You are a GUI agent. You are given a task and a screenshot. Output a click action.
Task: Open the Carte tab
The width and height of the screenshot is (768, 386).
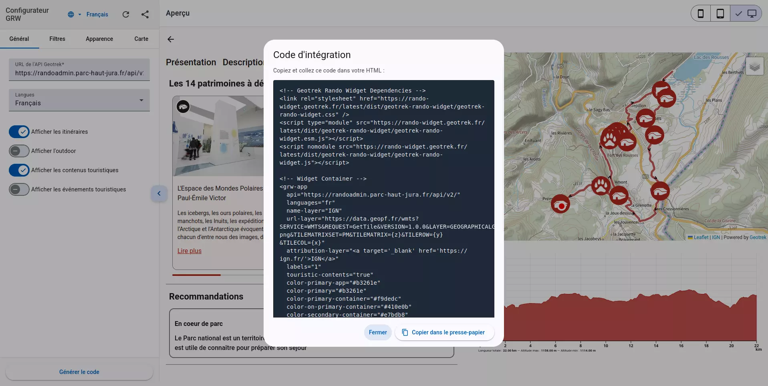pos(141,39)
